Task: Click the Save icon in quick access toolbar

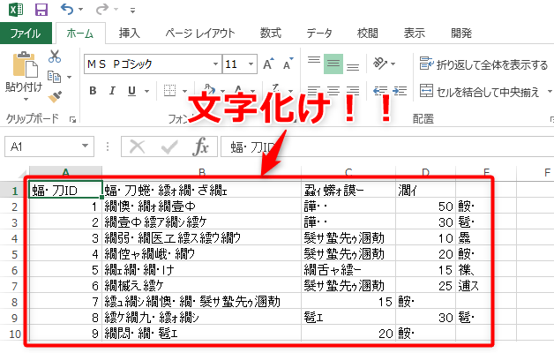Action: click(41, 11)
